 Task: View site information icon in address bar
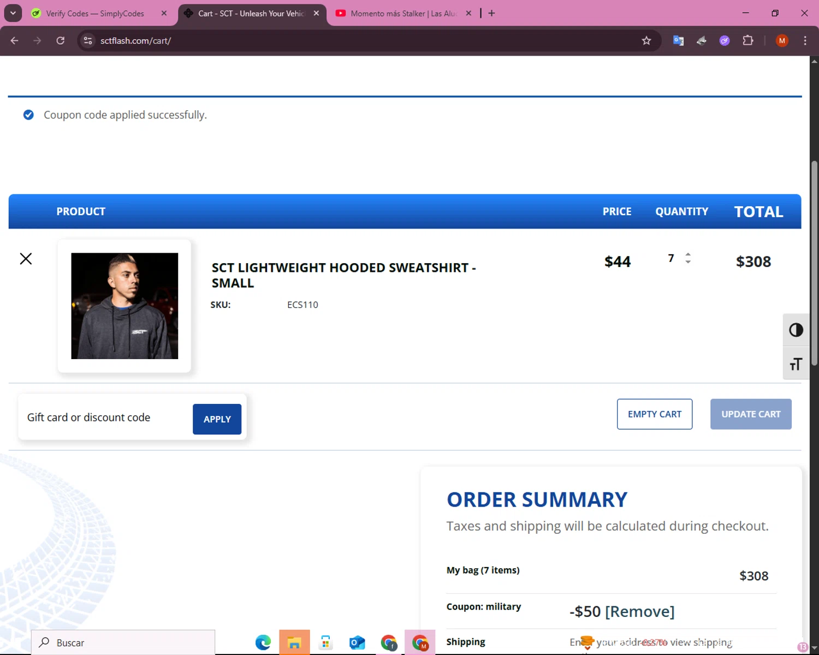coord(88,40)
